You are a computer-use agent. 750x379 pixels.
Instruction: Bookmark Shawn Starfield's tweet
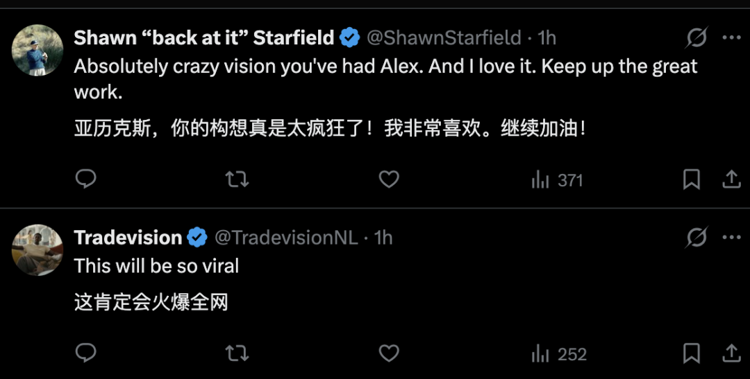[x=691, y=180]
